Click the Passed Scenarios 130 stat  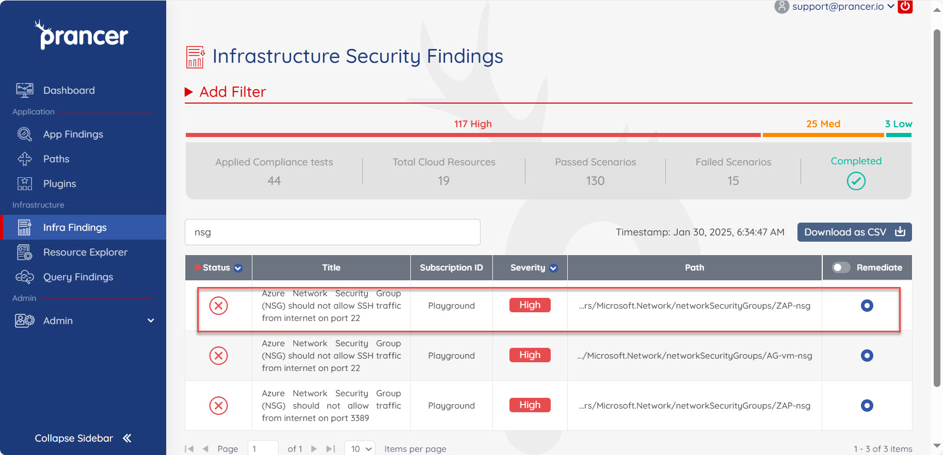pyautogui.click(x=596, y=171)
